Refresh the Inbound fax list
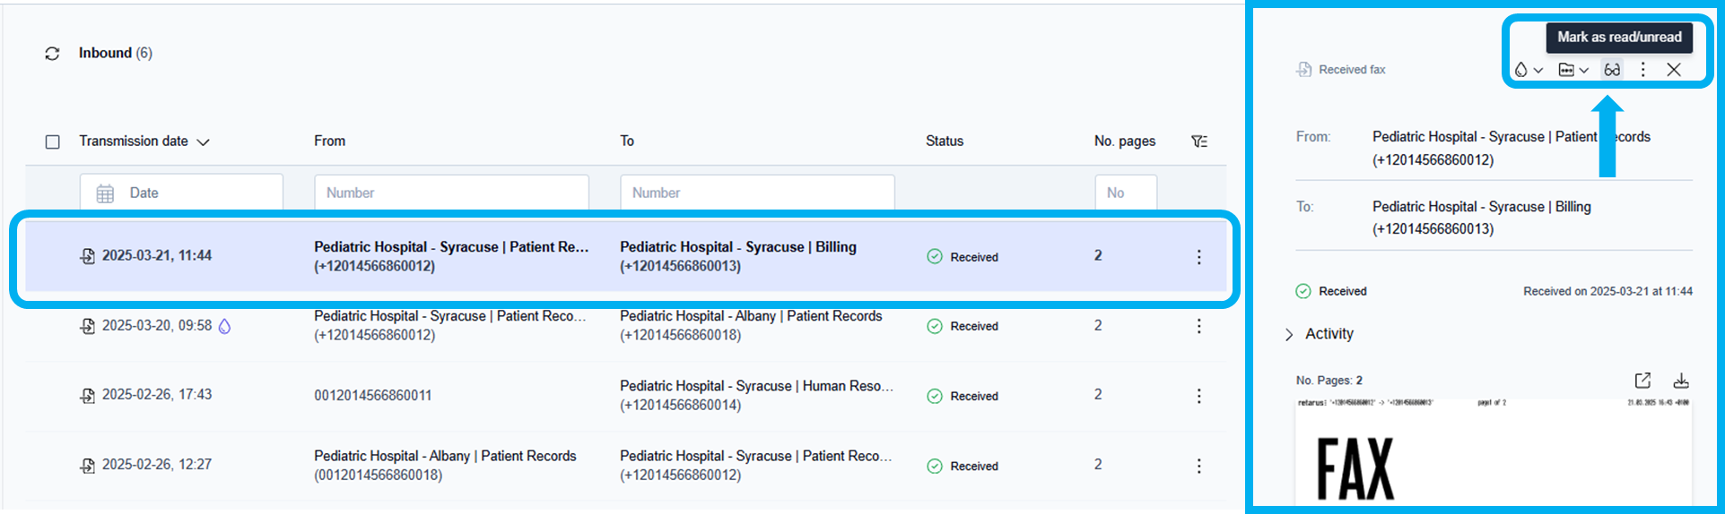This screenshot has width=1725, height=514. (x=52, y=54)
